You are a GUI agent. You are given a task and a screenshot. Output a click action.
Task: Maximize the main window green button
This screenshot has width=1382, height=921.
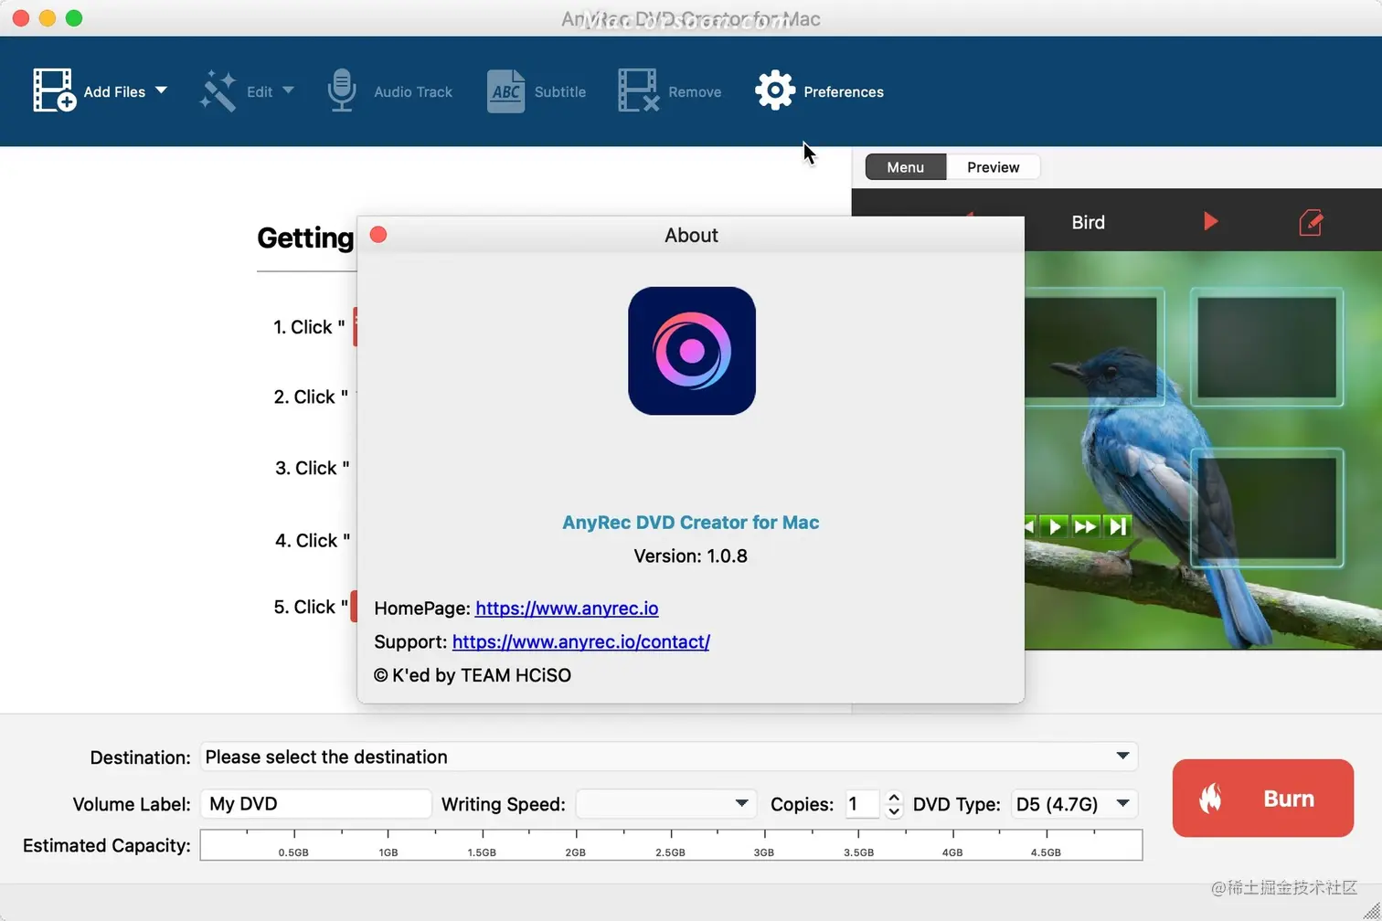point(74,18)
